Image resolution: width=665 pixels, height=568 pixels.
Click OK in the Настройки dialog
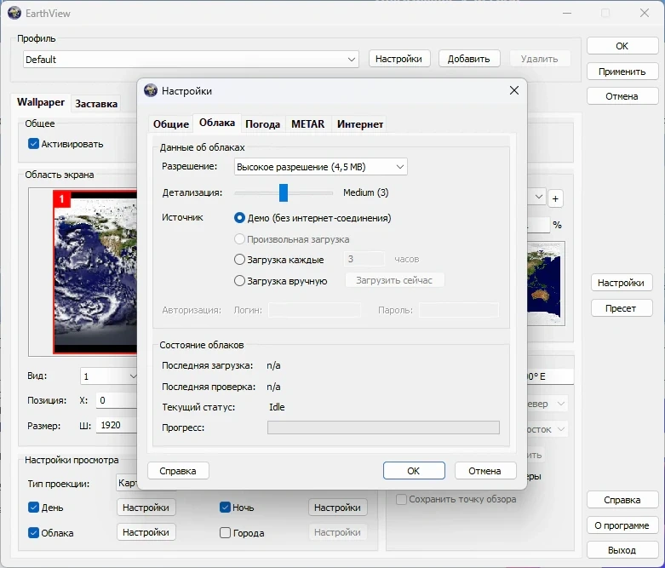point(414,471)
